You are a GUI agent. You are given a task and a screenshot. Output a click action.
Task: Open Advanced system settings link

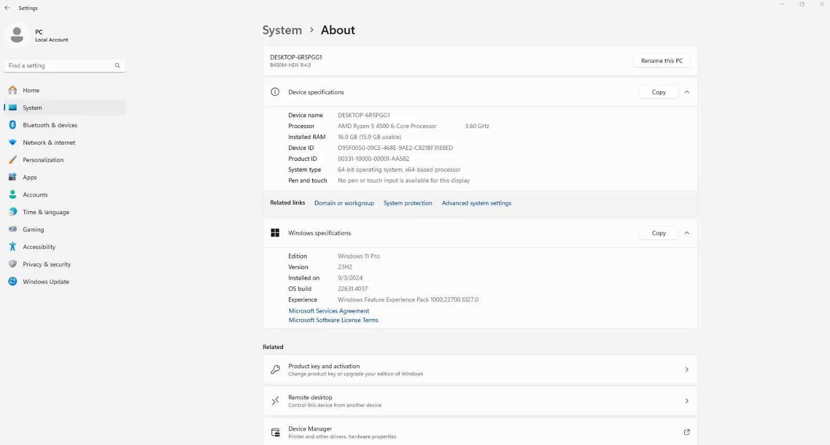click(x=476, y=203)
